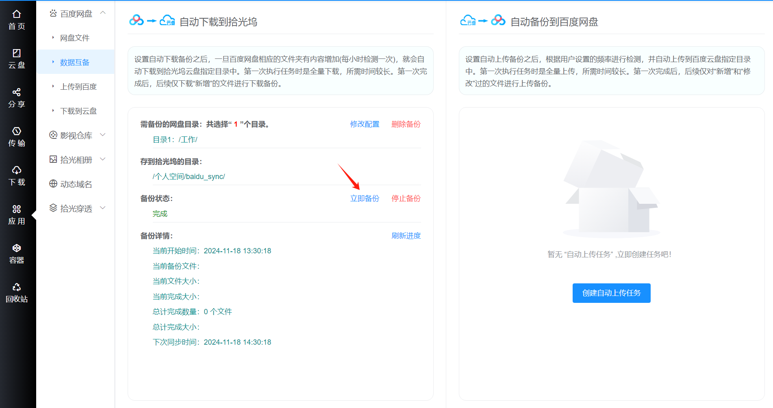Screen dimensions: 773x408
Task: Click 立即备份 link
Action: pos(365,199)
